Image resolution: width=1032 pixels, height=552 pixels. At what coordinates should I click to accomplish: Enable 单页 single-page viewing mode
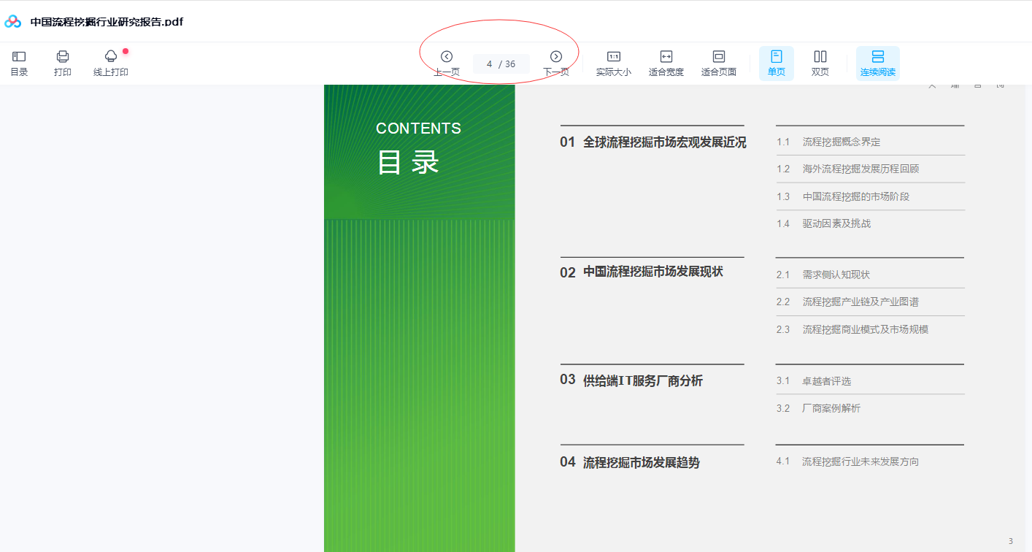pyautogui.click(x=776, y=62)
